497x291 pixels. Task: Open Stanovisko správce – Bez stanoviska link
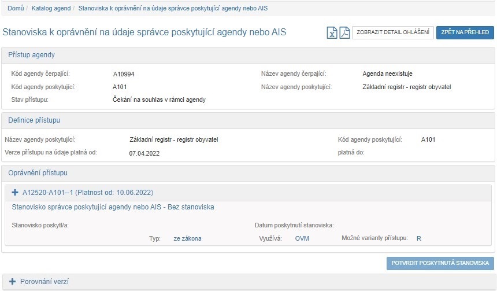(x=109, y=207)
